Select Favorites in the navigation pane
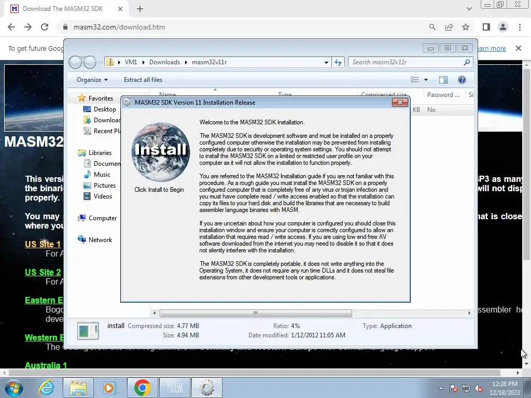 point(101,98)
